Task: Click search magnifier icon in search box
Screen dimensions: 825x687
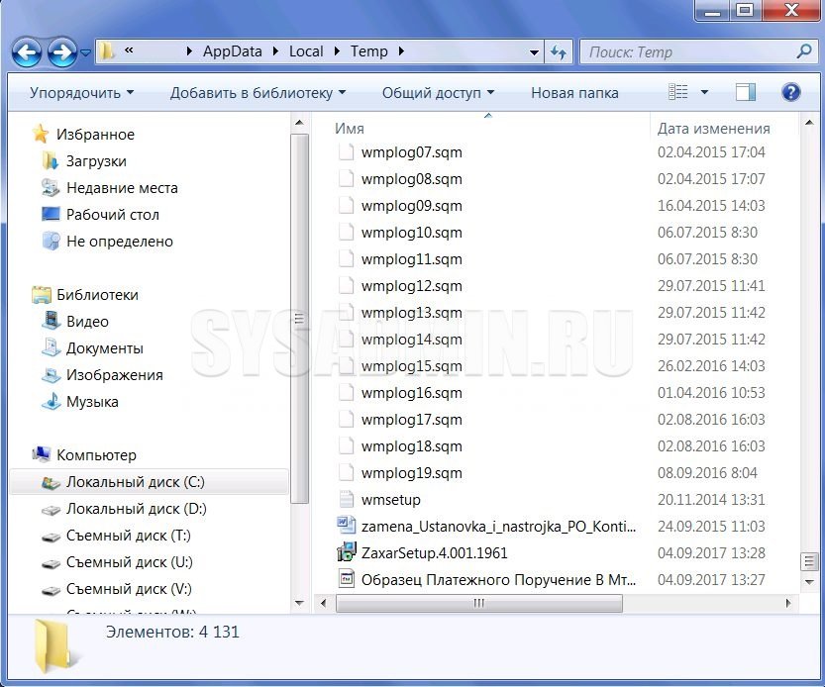Action: [x=803, y=51]
